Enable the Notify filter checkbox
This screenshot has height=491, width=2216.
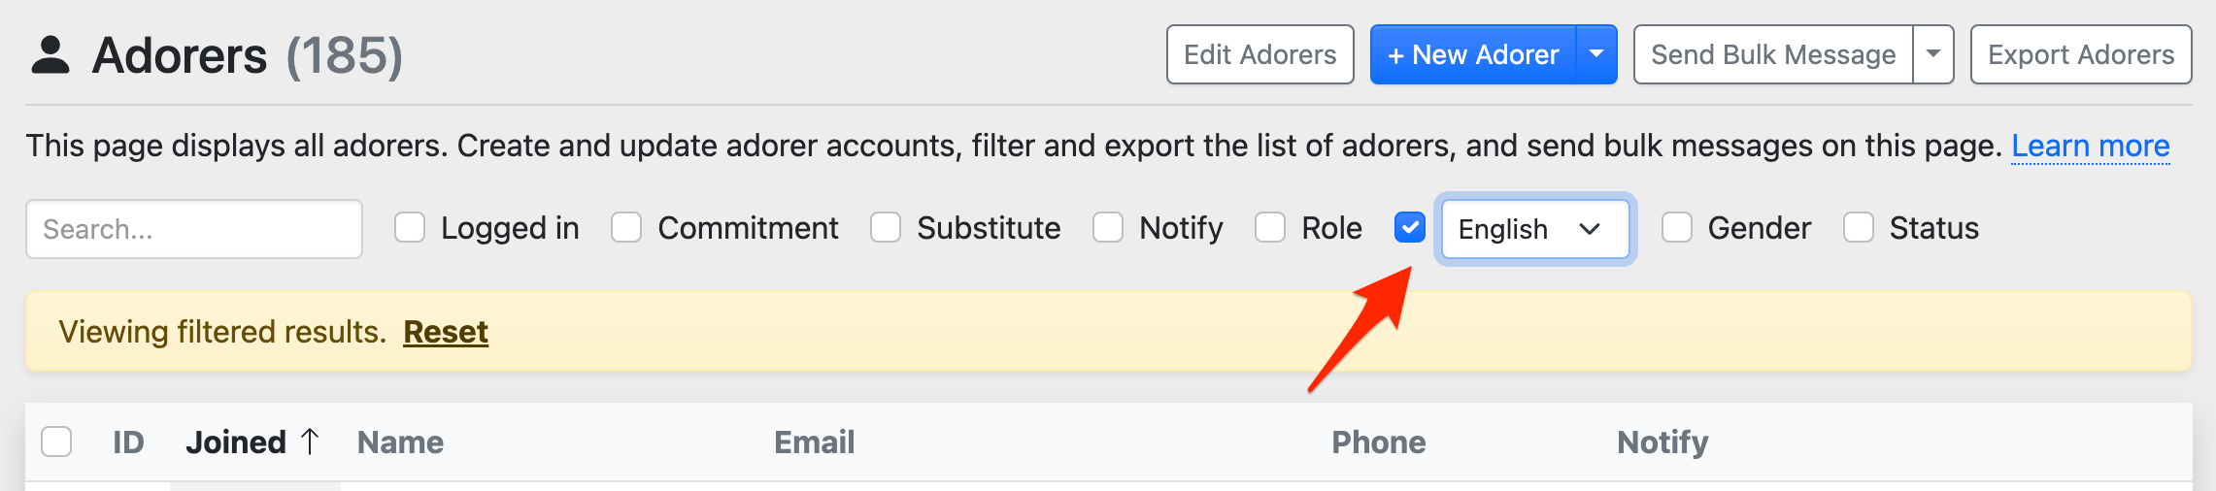click(x=1108, y=228)
